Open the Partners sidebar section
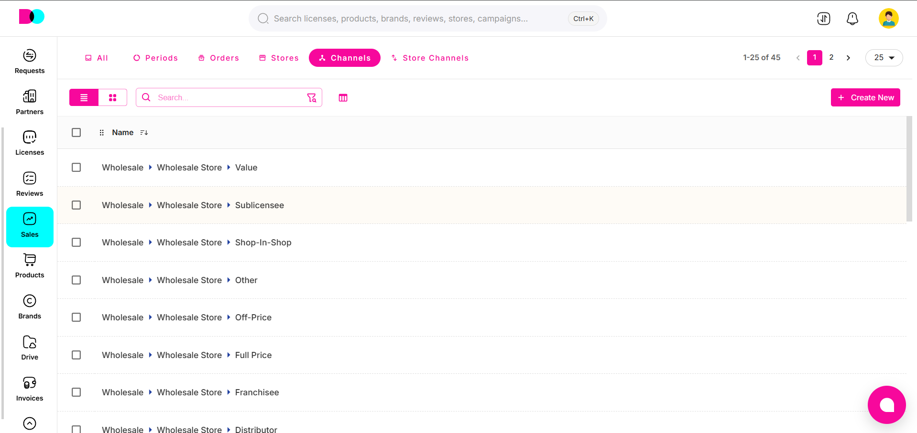This screenshot has width=917, height=433. [x=30, y=103]
